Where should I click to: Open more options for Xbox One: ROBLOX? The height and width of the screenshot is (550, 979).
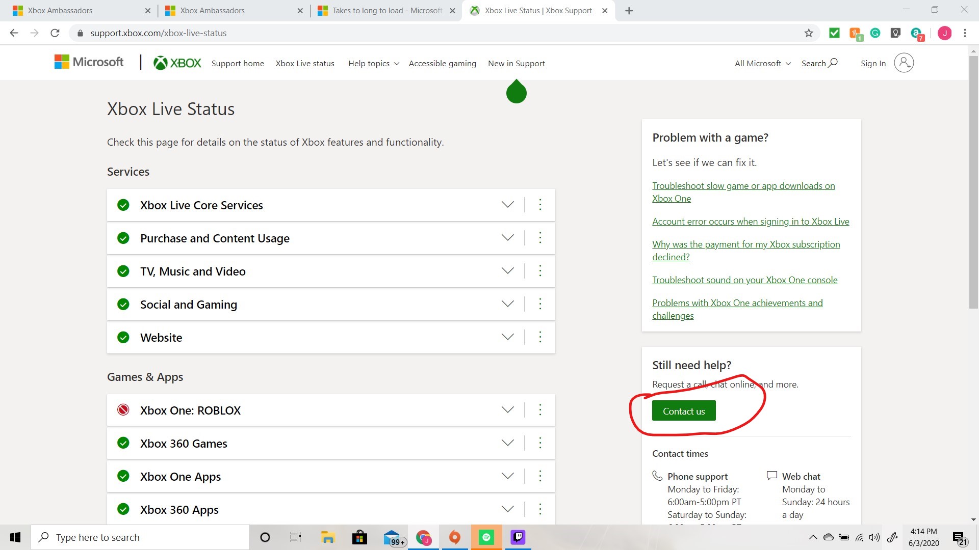click(540, 410)
